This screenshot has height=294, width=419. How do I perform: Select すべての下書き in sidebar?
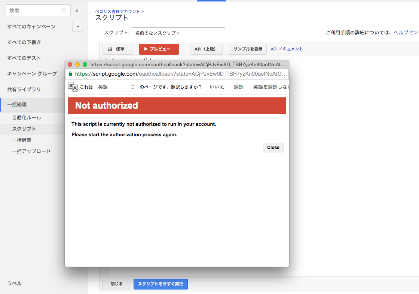tap(24, 42)
